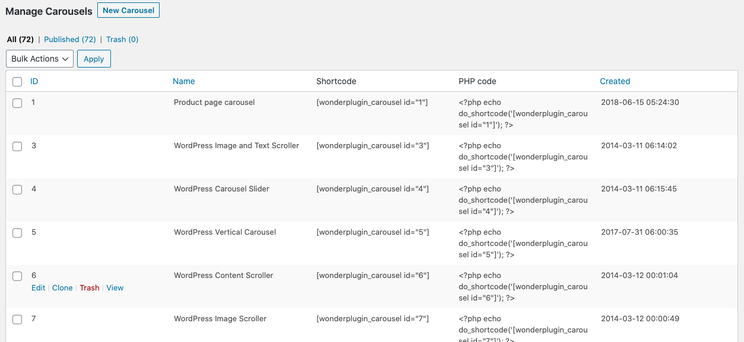744x342 pixels.
Task: Tick the WordPress Carousel Slider checkbox
Action: tap(17, 190)
